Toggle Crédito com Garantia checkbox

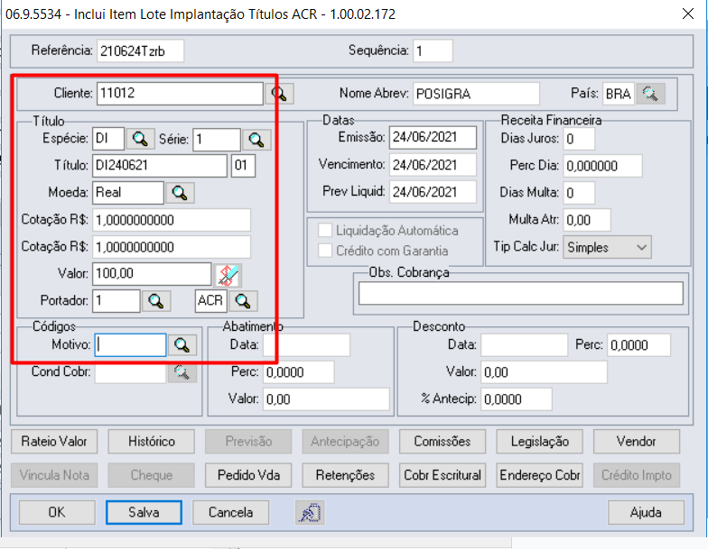coord(325,251)
